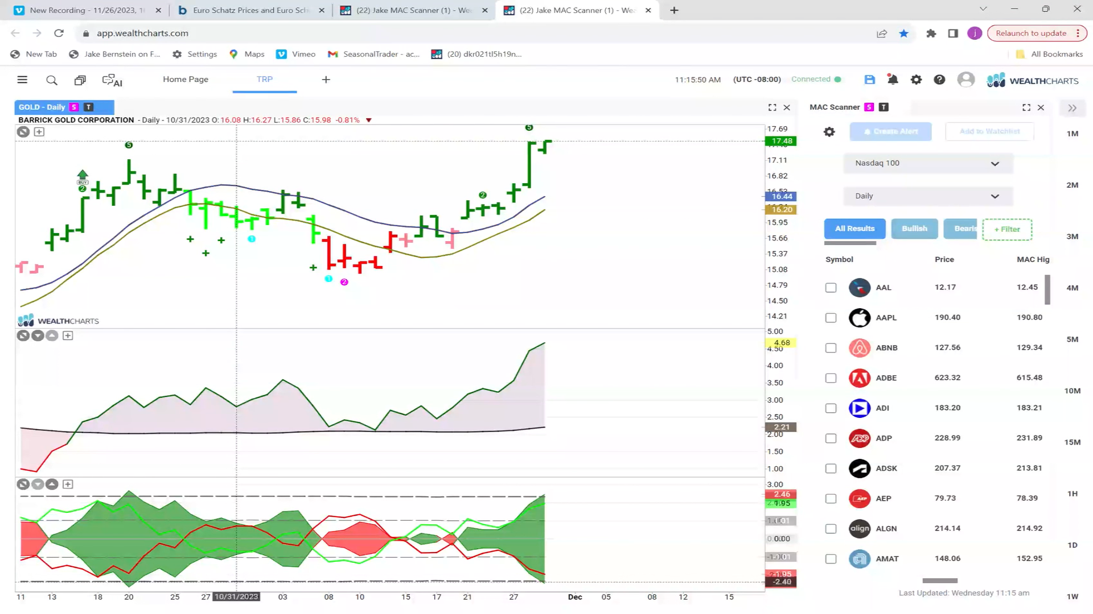Bookmark this page with the star icon
This screenshot has height=614, width=1093.
903,34
